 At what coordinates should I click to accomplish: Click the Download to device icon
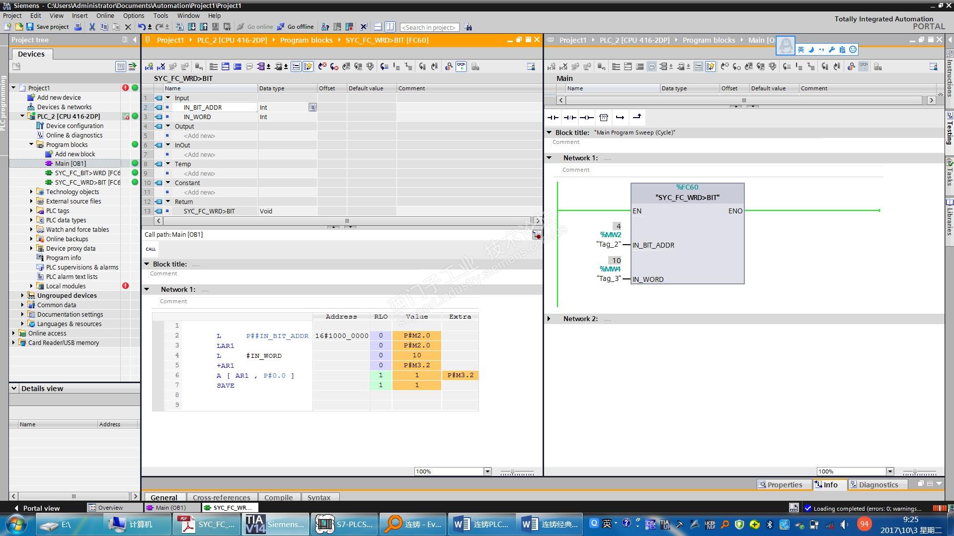click(x=191, y=27)
